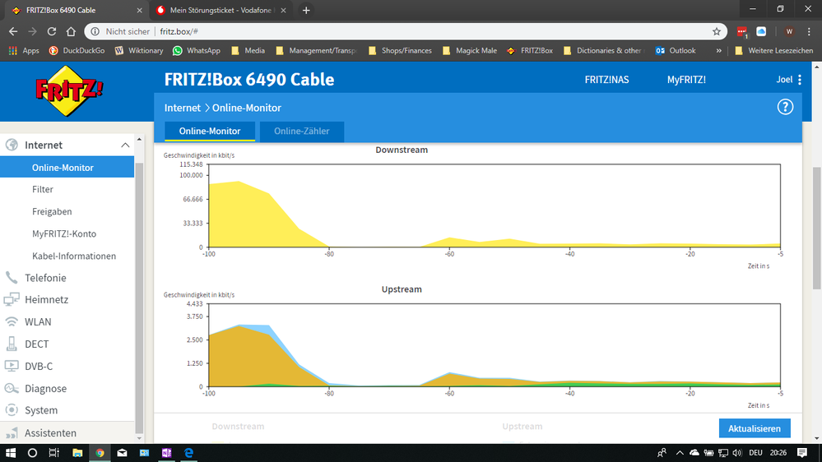
Task: Bookmark the page with the star icon
Action: [x=717, y=31]
